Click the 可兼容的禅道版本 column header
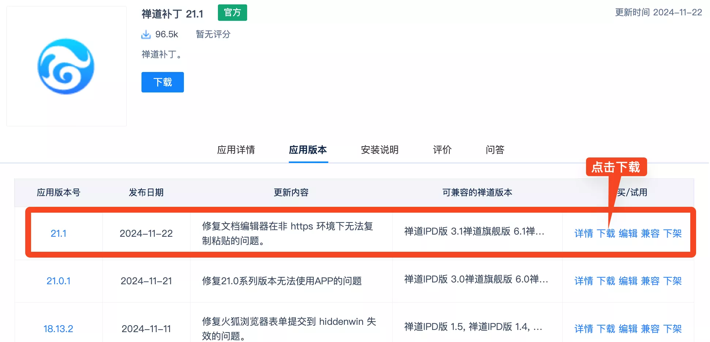The width and height of the screenshot is (710, 342). [477, 193]
